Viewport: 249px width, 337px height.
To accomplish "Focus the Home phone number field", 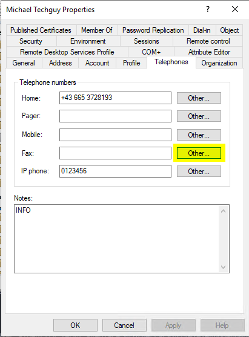I will pos(115,98).
